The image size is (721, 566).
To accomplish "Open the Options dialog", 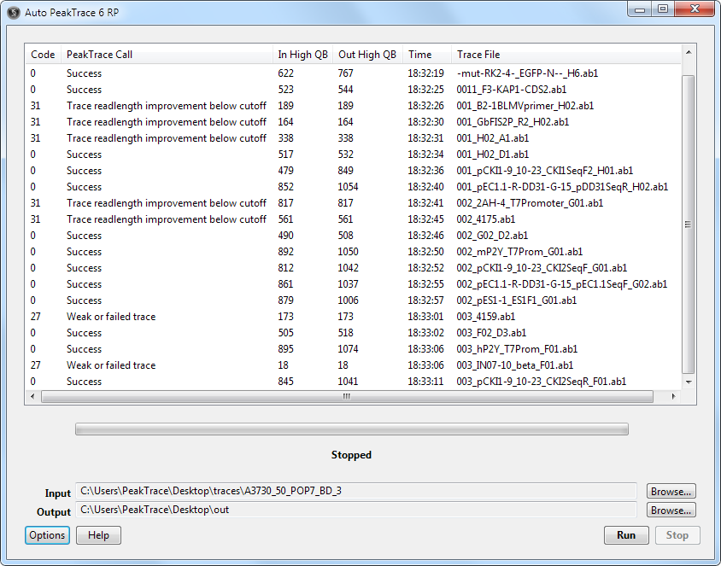I will 47,535.
